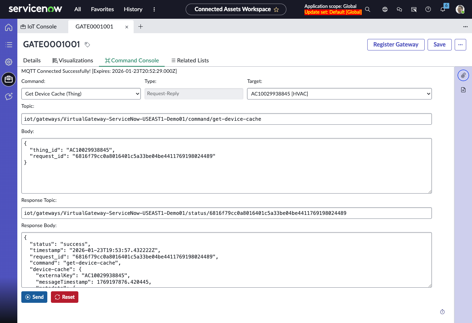Open the All menu
The width and height of the screenshot is (472, 323).
click(x=78, y=9)
